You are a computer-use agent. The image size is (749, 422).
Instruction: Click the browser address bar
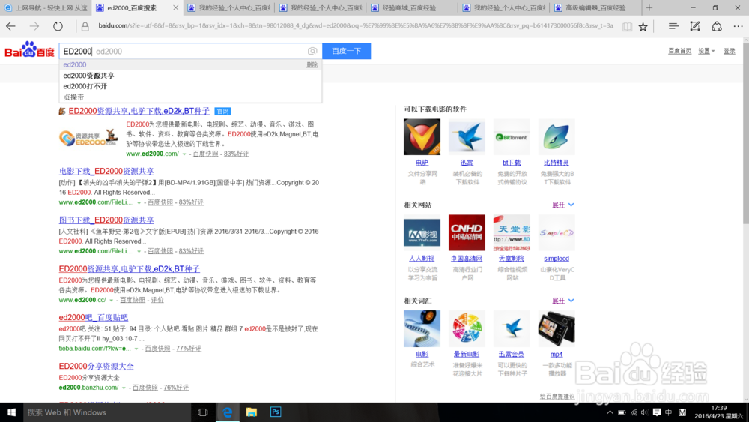(x=354, y=25)
